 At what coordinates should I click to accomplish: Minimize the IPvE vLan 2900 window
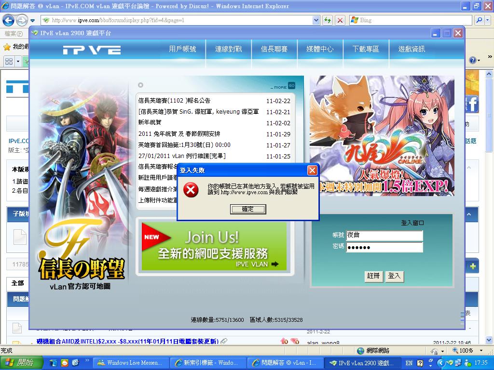point(435,33)
